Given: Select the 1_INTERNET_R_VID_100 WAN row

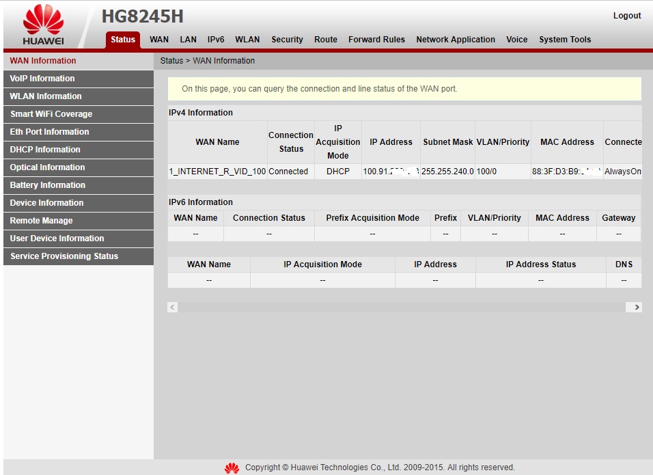Looking at the screenshot, I should [217, 172].
